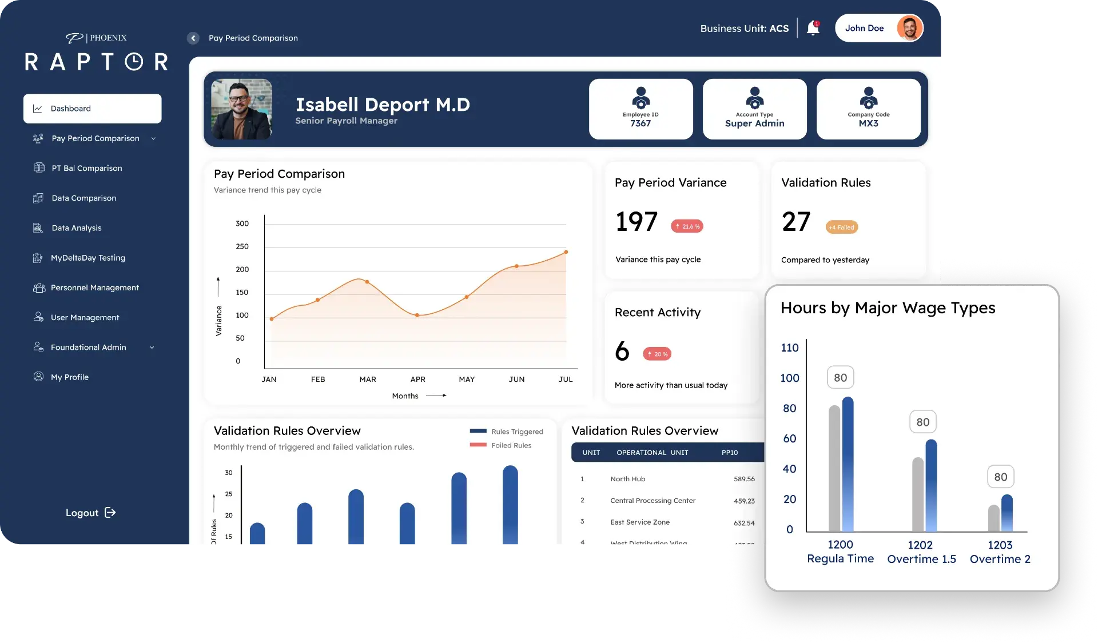Image resolution: width=1098 pixels, height=643 pixels.
Task: Open Personnel Management via its icon
Action: [x=38, y=287]
